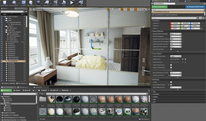The image size is (206, 121).
Task: Toggle Actor Hidden In Game checkbox
Action: coord(171,85)
